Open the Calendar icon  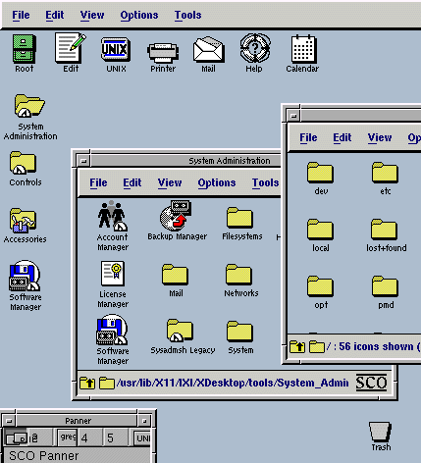[303, 49]
